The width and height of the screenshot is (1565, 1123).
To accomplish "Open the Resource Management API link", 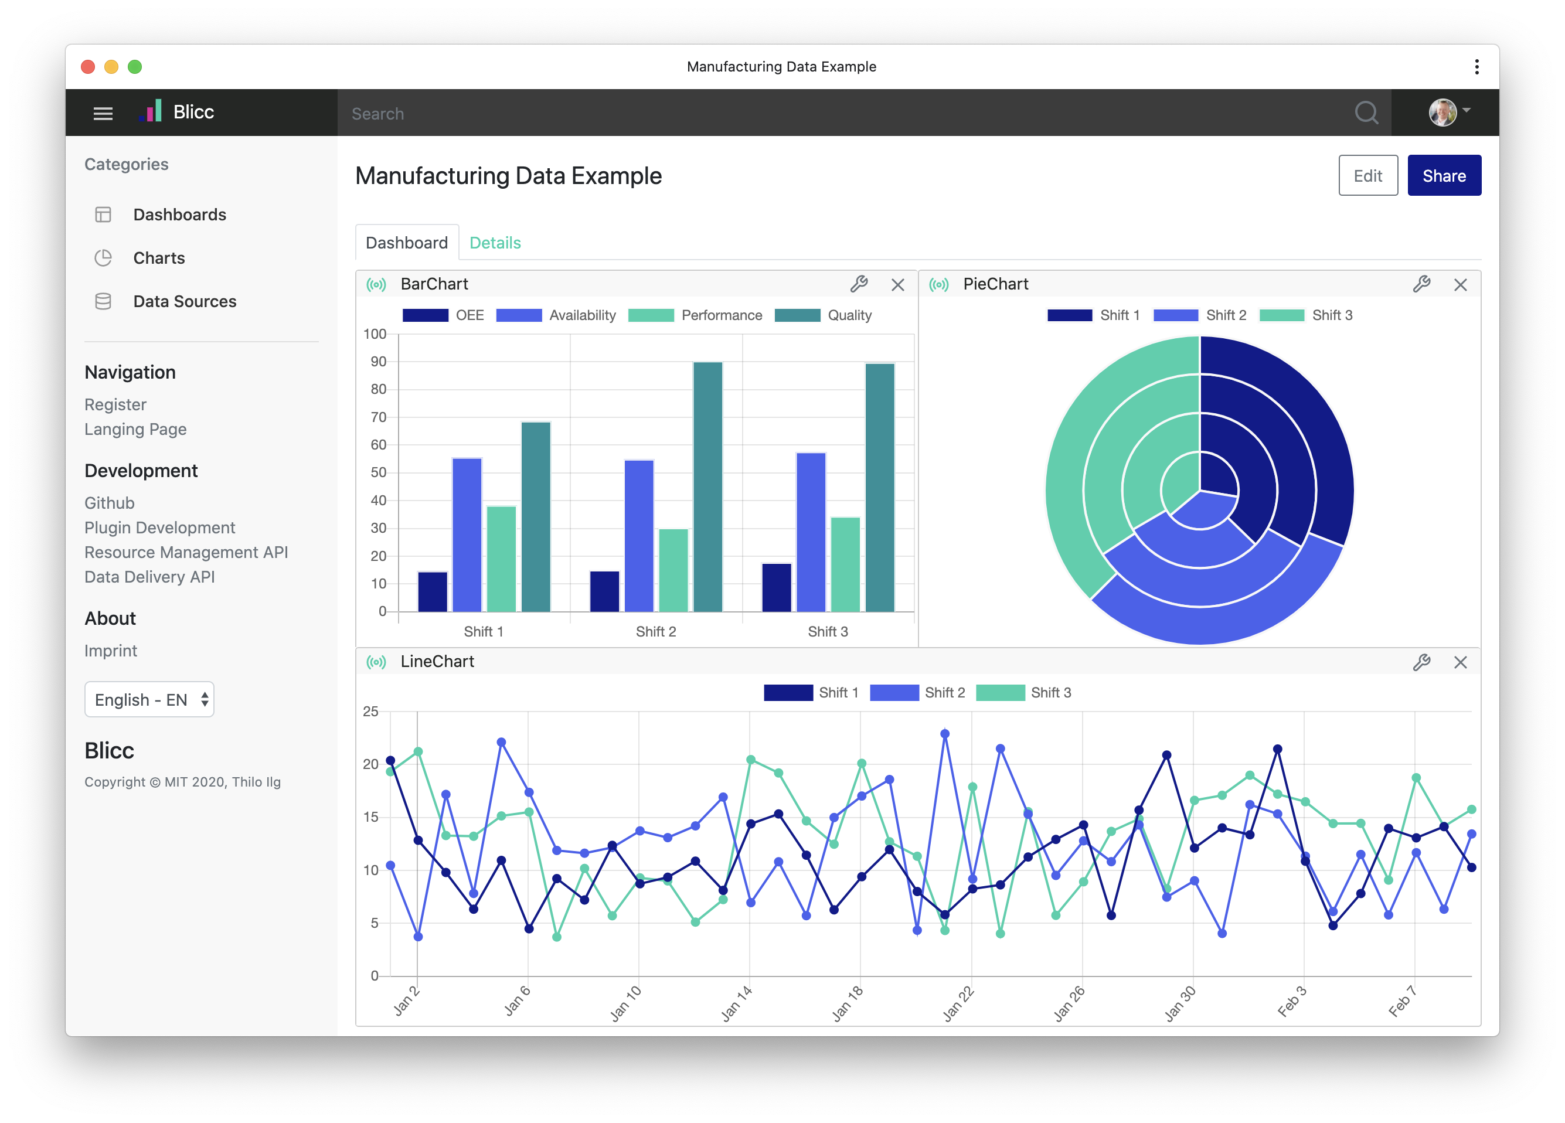I will (x=186, y=553).
